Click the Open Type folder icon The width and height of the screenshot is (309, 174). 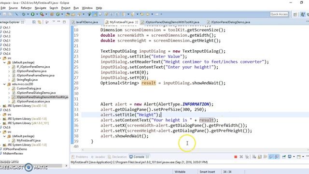click(x=68, y=14)
